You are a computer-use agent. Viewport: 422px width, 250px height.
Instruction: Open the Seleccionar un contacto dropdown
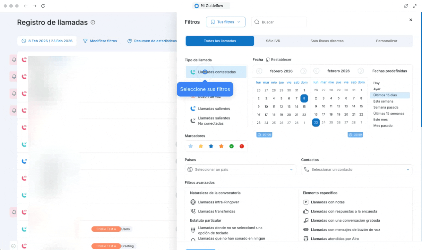(356, 170)
